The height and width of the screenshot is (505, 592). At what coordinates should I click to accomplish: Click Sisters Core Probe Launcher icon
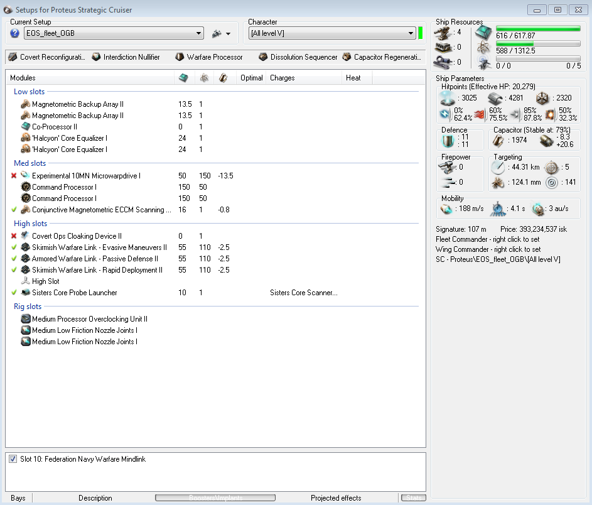26,292
